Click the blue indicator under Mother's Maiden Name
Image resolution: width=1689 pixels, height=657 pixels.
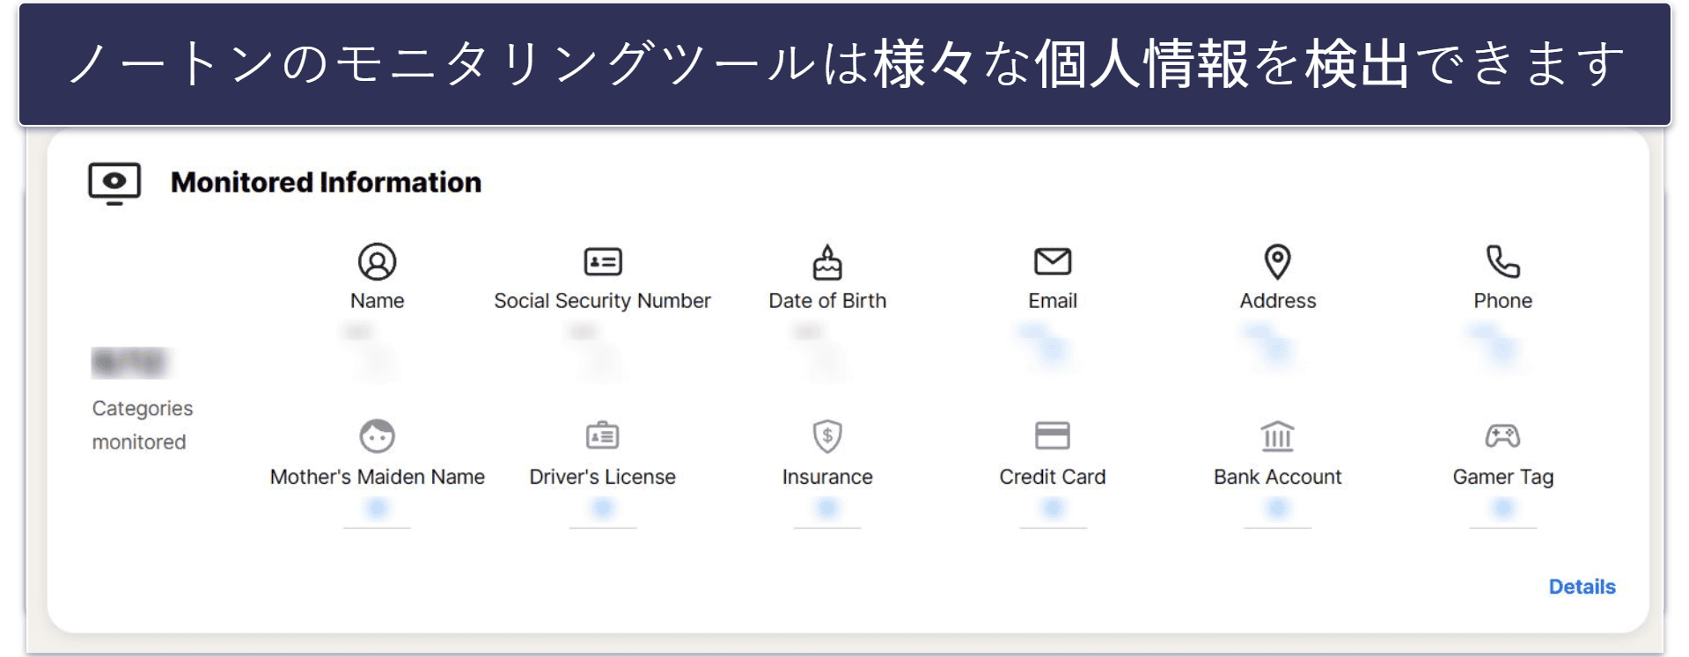click(377, 508)
